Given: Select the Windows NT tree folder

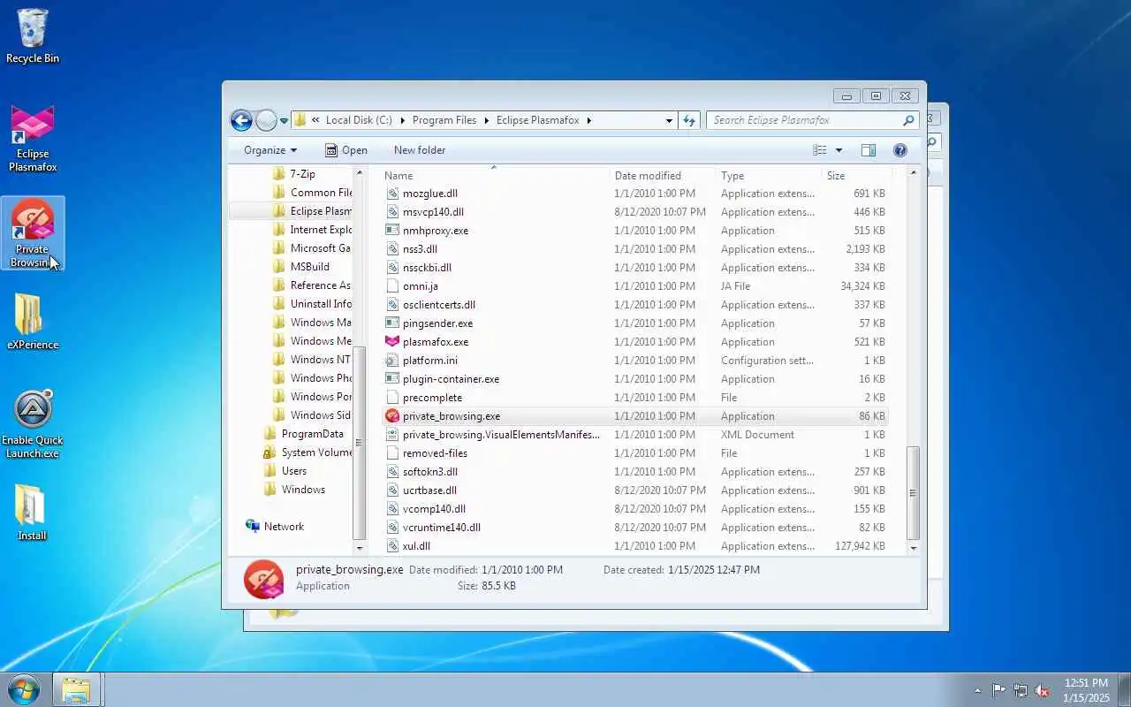Looking at the screenshot, I should 313,360.
